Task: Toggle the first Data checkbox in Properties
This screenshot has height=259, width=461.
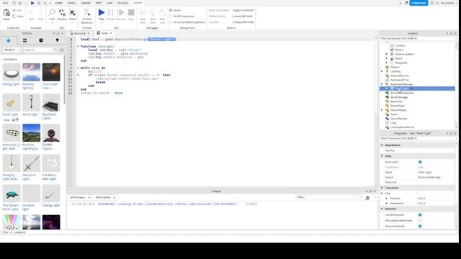Action: pyautogui.click(x=420, y=162)
